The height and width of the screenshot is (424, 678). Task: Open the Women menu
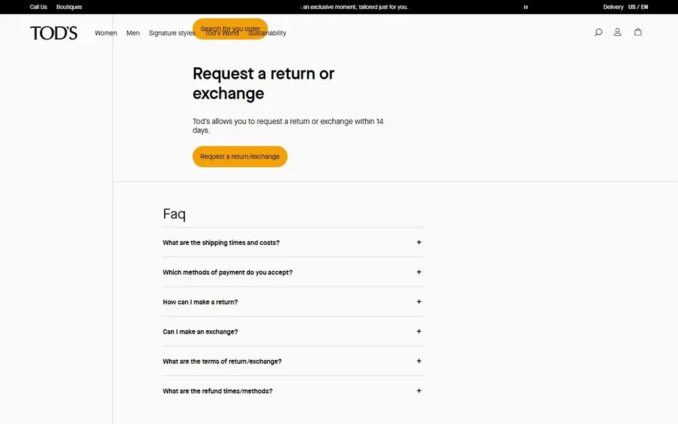click(x=106, y=33)
